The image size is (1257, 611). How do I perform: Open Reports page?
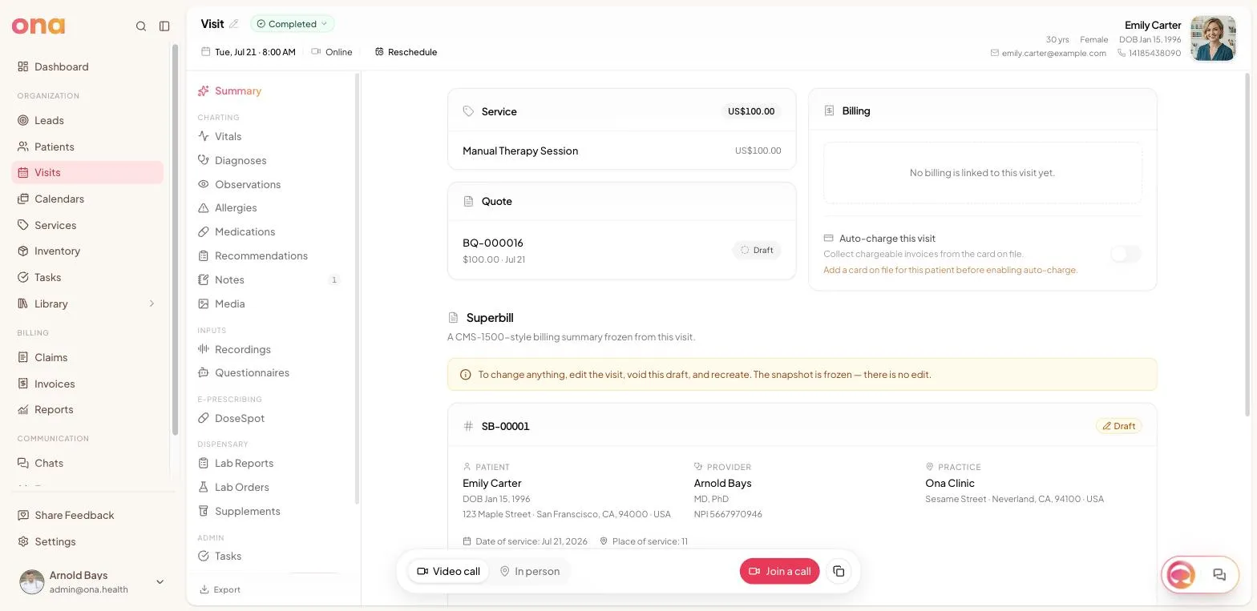coord(87,409)
